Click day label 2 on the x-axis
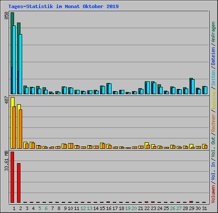 (x=20, y=208)
